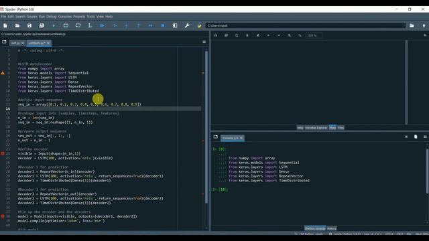Click the debugger step (run current line) icon
Viewport: 429px width, 241px height.
[115, 25]
